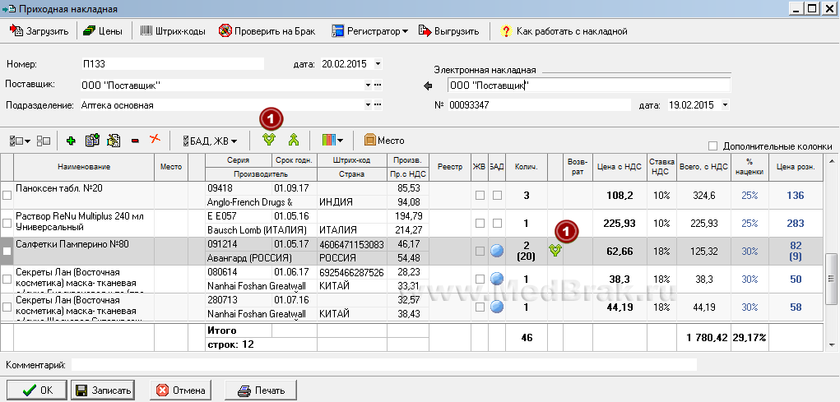840x402 pixels.
Task: Click the table scrollbar down arrow
Action: [832, 345]
